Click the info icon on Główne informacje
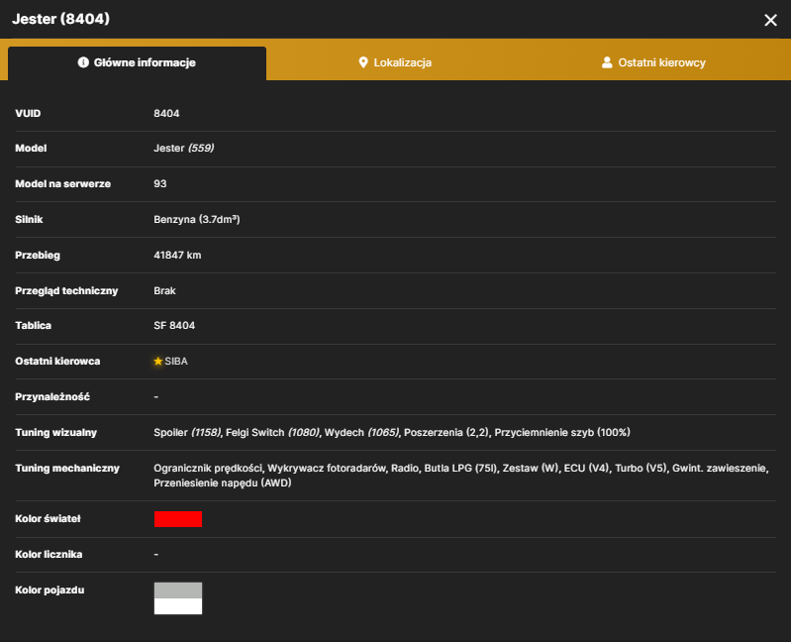 (83, 62)
